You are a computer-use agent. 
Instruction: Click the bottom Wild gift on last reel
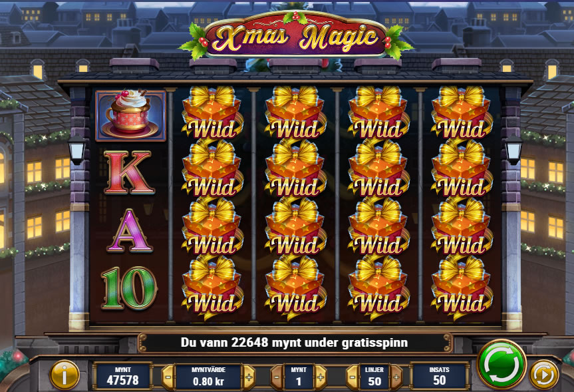[x=462, y=287]
